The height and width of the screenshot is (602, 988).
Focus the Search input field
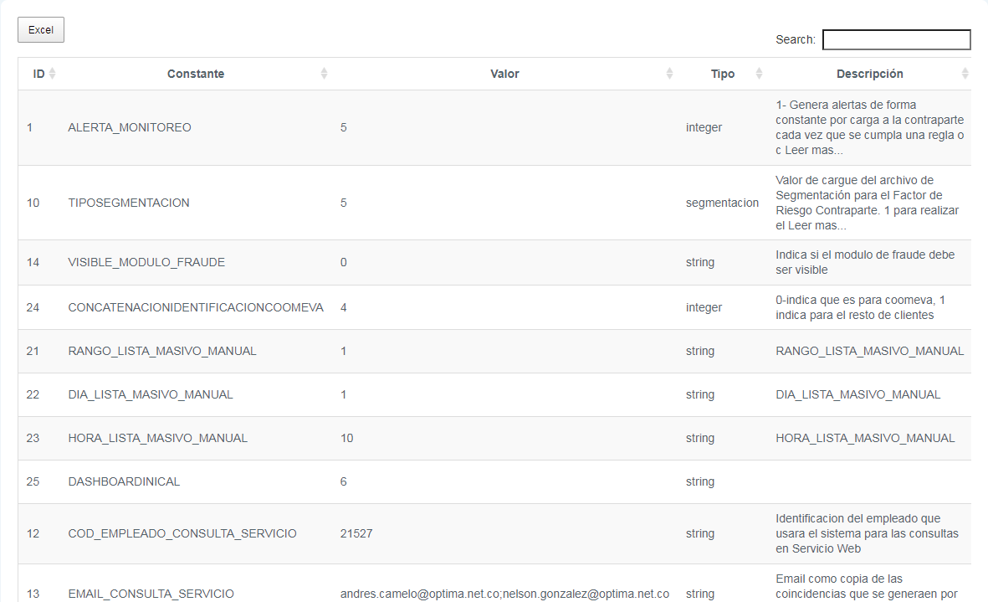coord(896,39)
